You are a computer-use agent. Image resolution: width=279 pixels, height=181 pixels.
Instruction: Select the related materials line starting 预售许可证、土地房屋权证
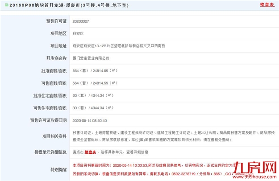tap(174, 133)
